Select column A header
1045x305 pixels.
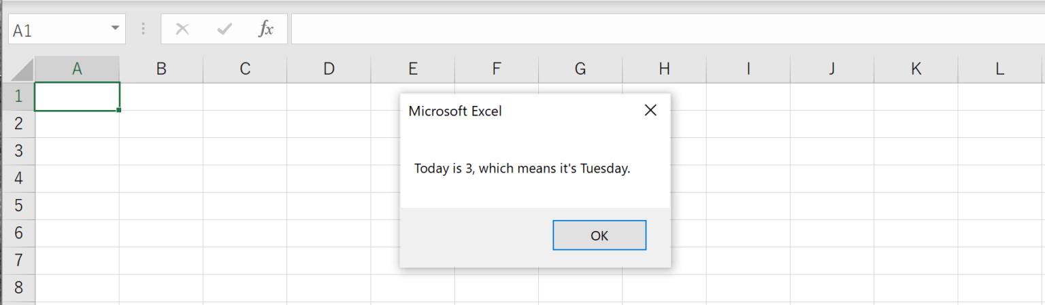tap(77, 69)
